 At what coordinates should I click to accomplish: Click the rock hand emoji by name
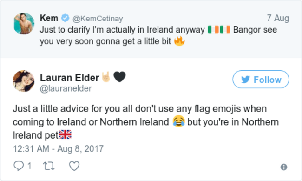(x=106, y=77)
